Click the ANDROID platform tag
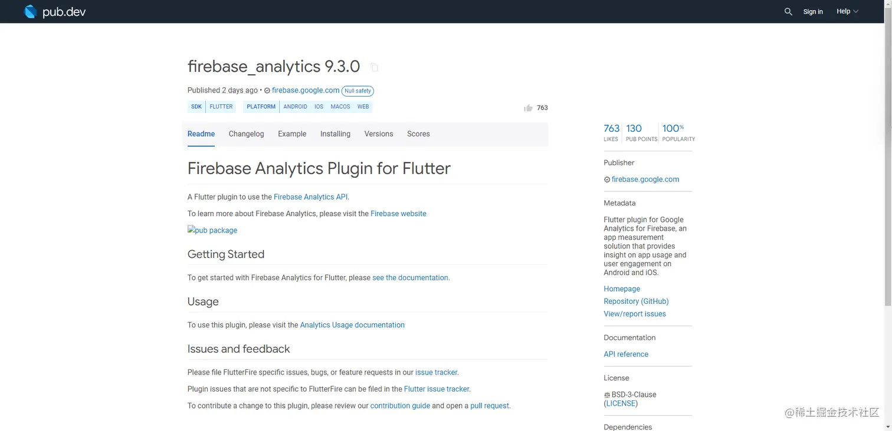892x431 pixels. point(295,107)
